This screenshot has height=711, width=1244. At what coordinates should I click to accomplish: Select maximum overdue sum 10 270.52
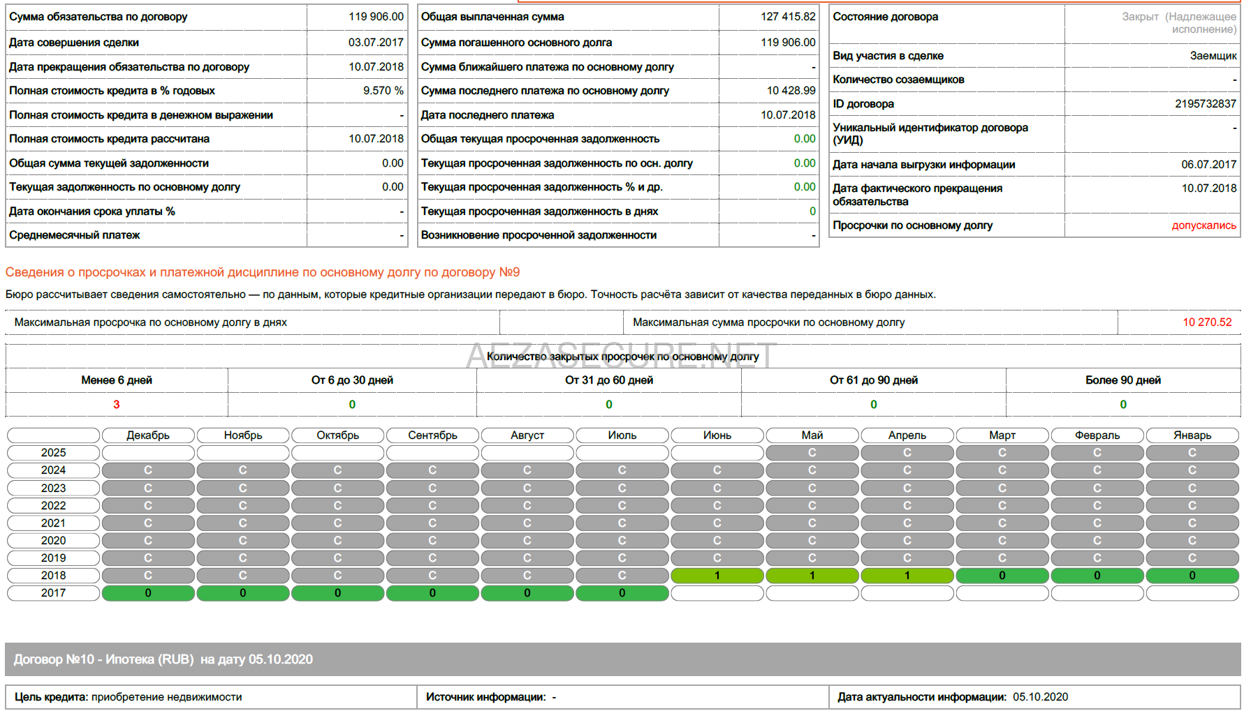point(1207,322)
